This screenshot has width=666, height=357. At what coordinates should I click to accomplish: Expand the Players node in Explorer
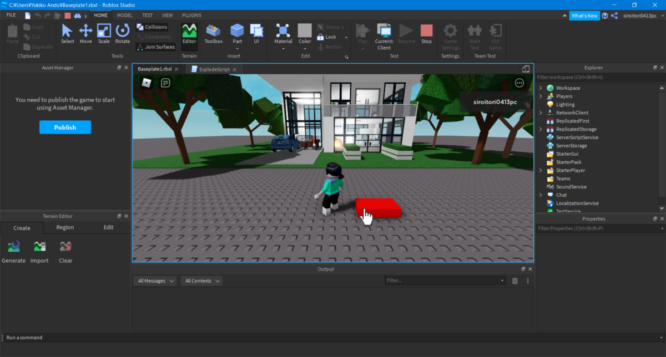541,96
